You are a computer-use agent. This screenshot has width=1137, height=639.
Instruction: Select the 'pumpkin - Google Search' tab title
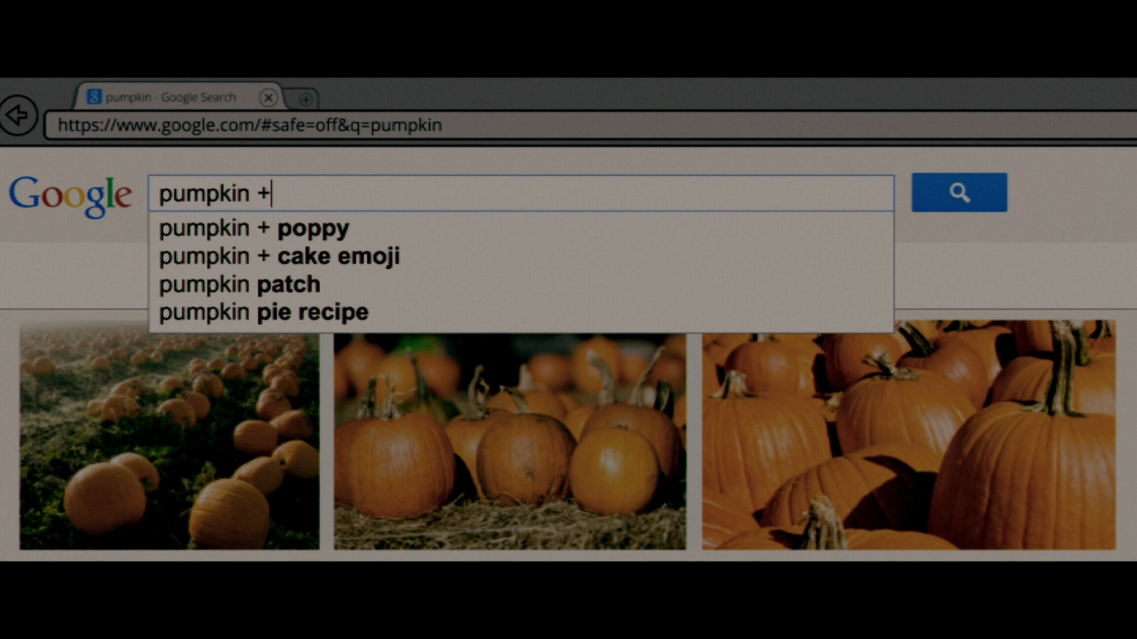click(171, 98)
